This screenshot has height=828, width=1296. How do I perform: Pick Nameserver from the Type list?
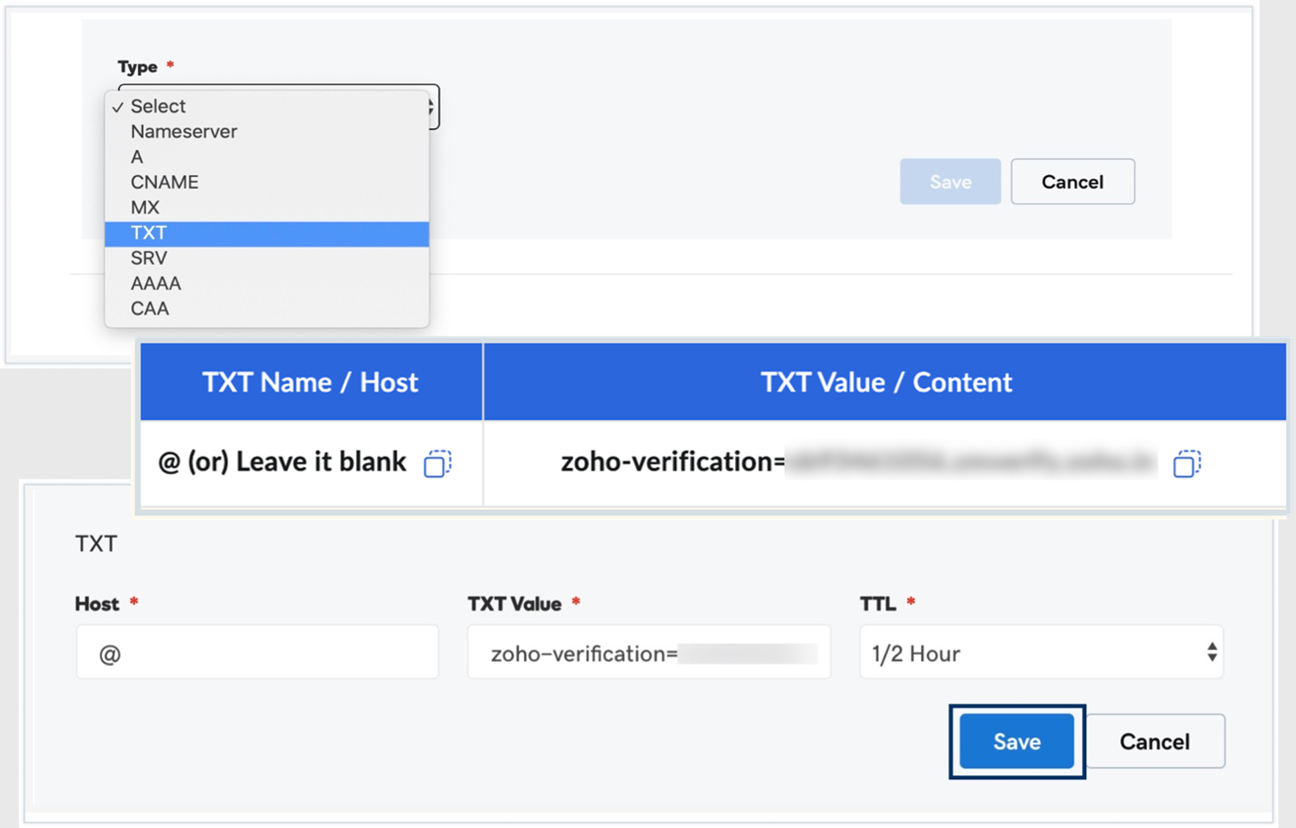tap(267, 132)
